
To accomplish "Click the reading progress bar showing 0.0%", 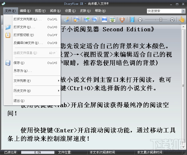I will pos(38,152).
